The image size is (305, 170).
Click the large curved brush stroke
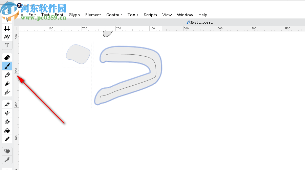coord(128,75)
